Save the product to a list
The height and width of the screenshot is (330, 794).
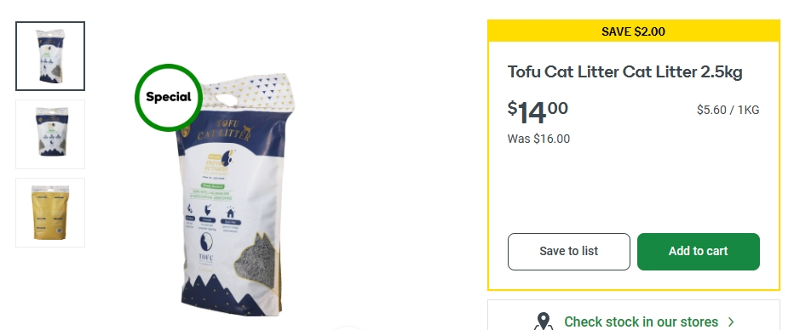pos(568,252)
